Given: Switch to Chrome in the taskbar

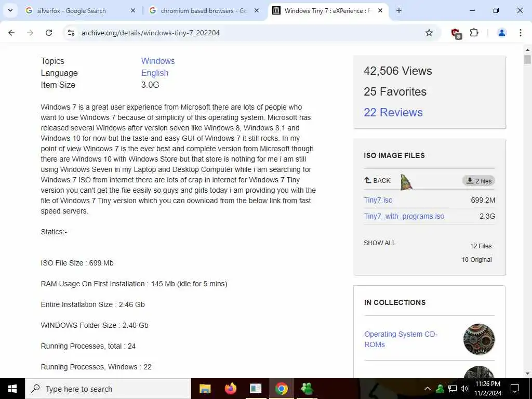Looking at the screenshot, I should pyautogui.click(x=281, y=389).
